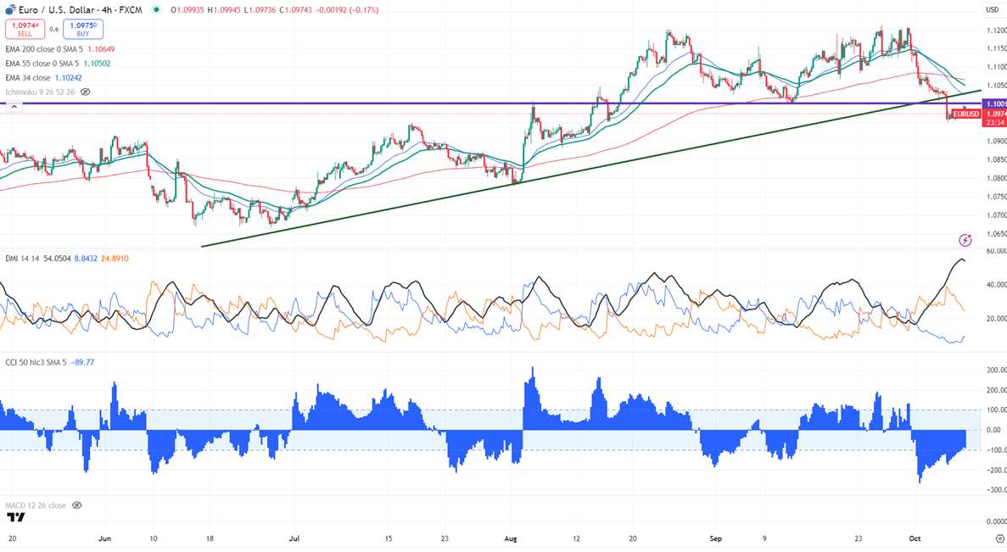Screen dimensions: 1007x552
Task: Click EMA 55 value 1.10502
Action: tap(97, 64)
